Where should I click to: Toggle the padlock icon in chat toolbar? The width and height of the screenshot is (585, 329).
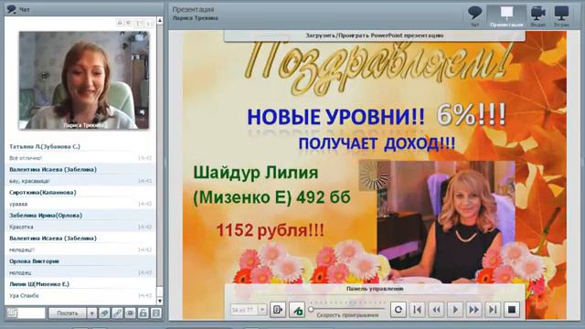tap(144, 313)
